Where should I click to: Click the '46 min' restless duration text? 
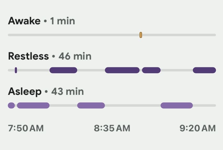pos(75,56)
